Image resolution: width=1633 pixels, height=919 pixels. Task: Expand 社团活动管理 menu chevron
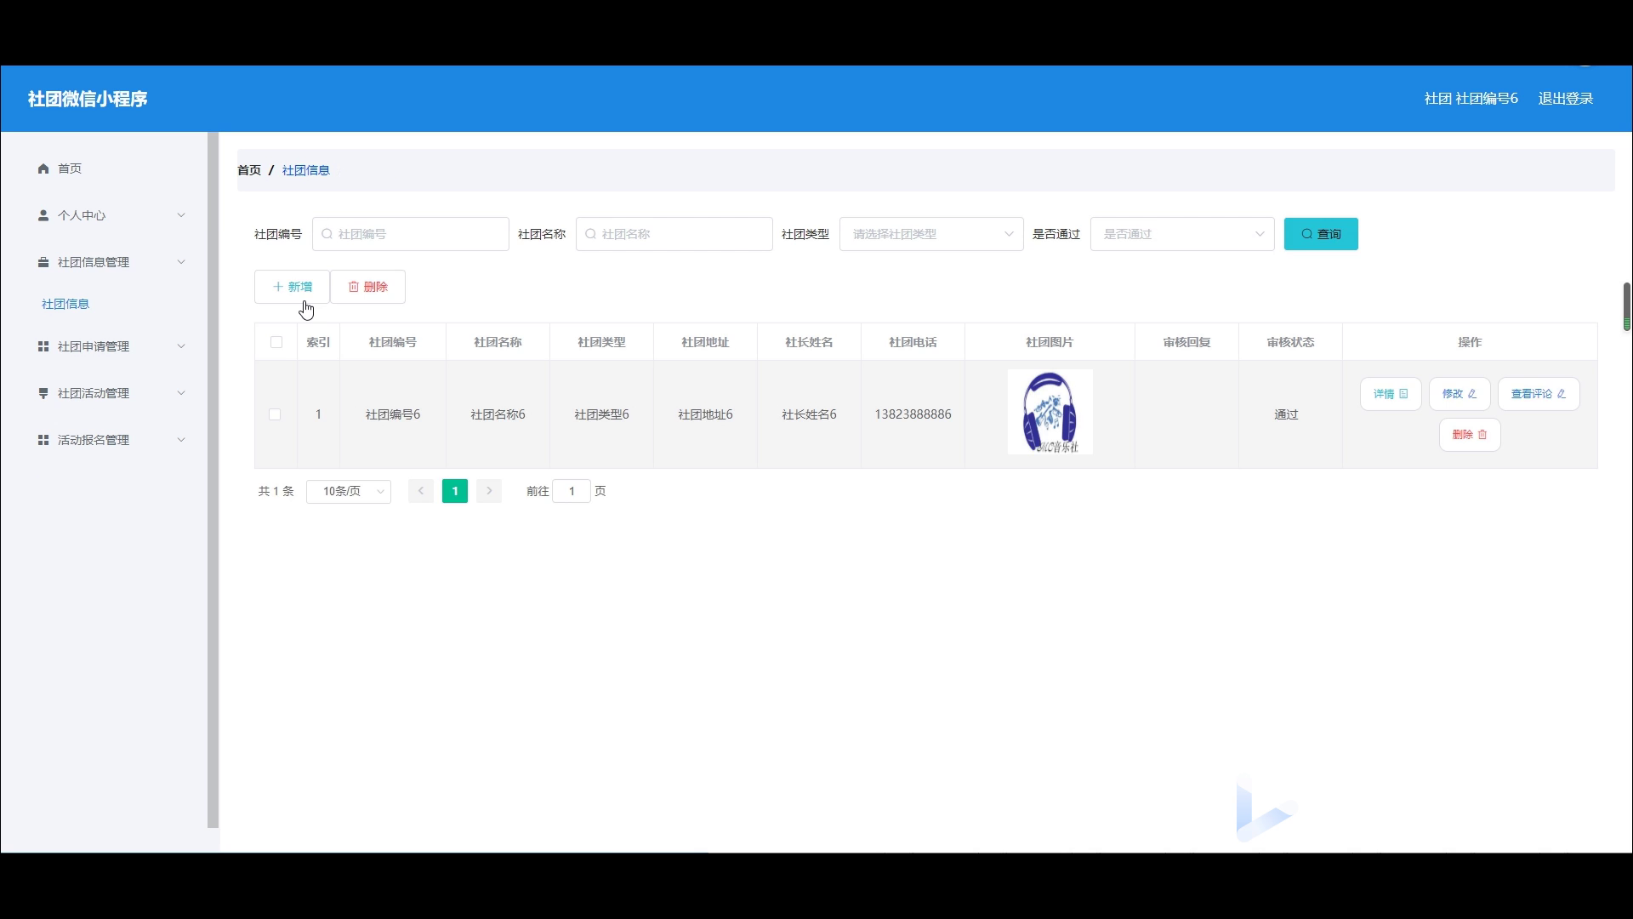(181, 393)
